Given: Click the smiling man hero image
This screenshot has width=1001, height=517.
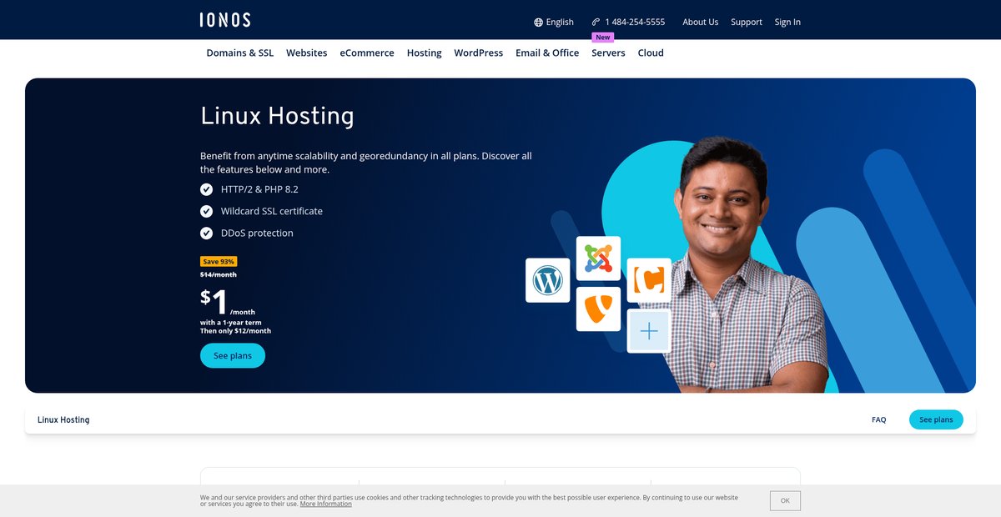Looking at the screenshot, I should (x=742, y=264).
